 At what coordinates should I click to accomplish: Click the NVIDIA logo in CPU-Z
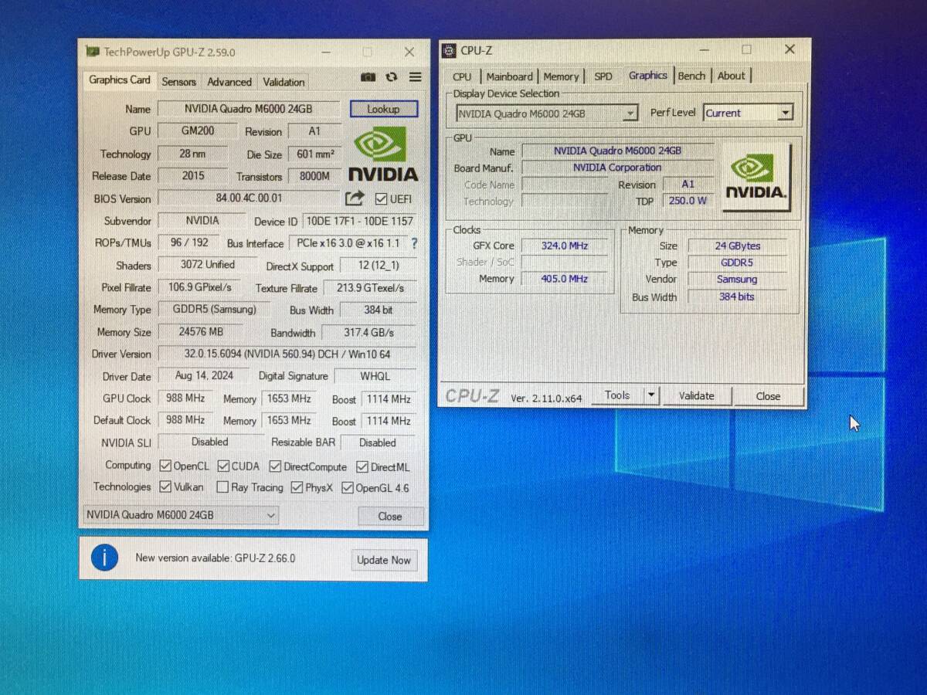point(756,176)
